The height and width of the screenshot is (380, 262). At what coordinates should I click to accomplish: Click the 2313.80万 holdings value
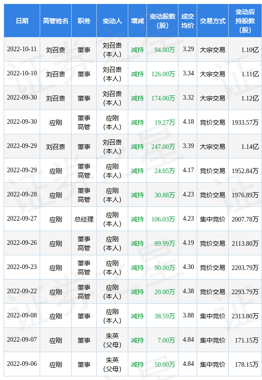[245, 316]
